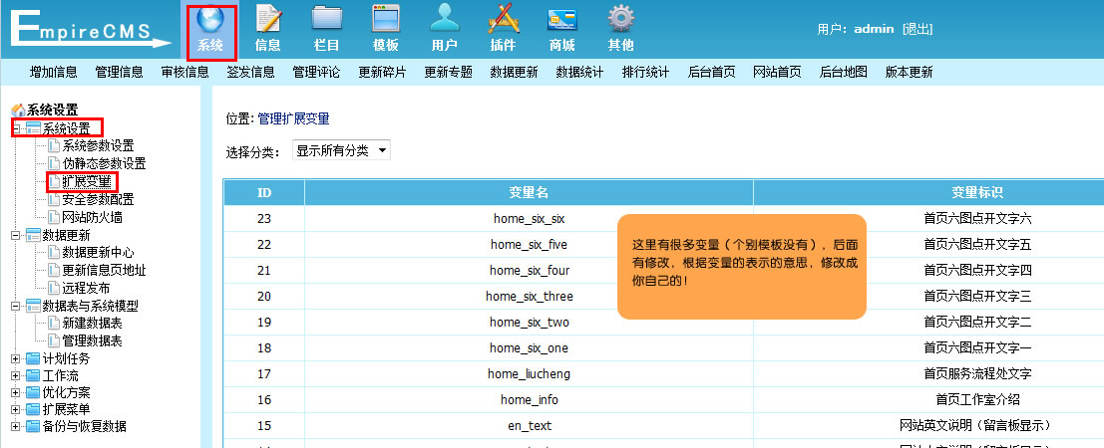
Task: Expand the 优化方案 tree node
Action: coord(16,392)
